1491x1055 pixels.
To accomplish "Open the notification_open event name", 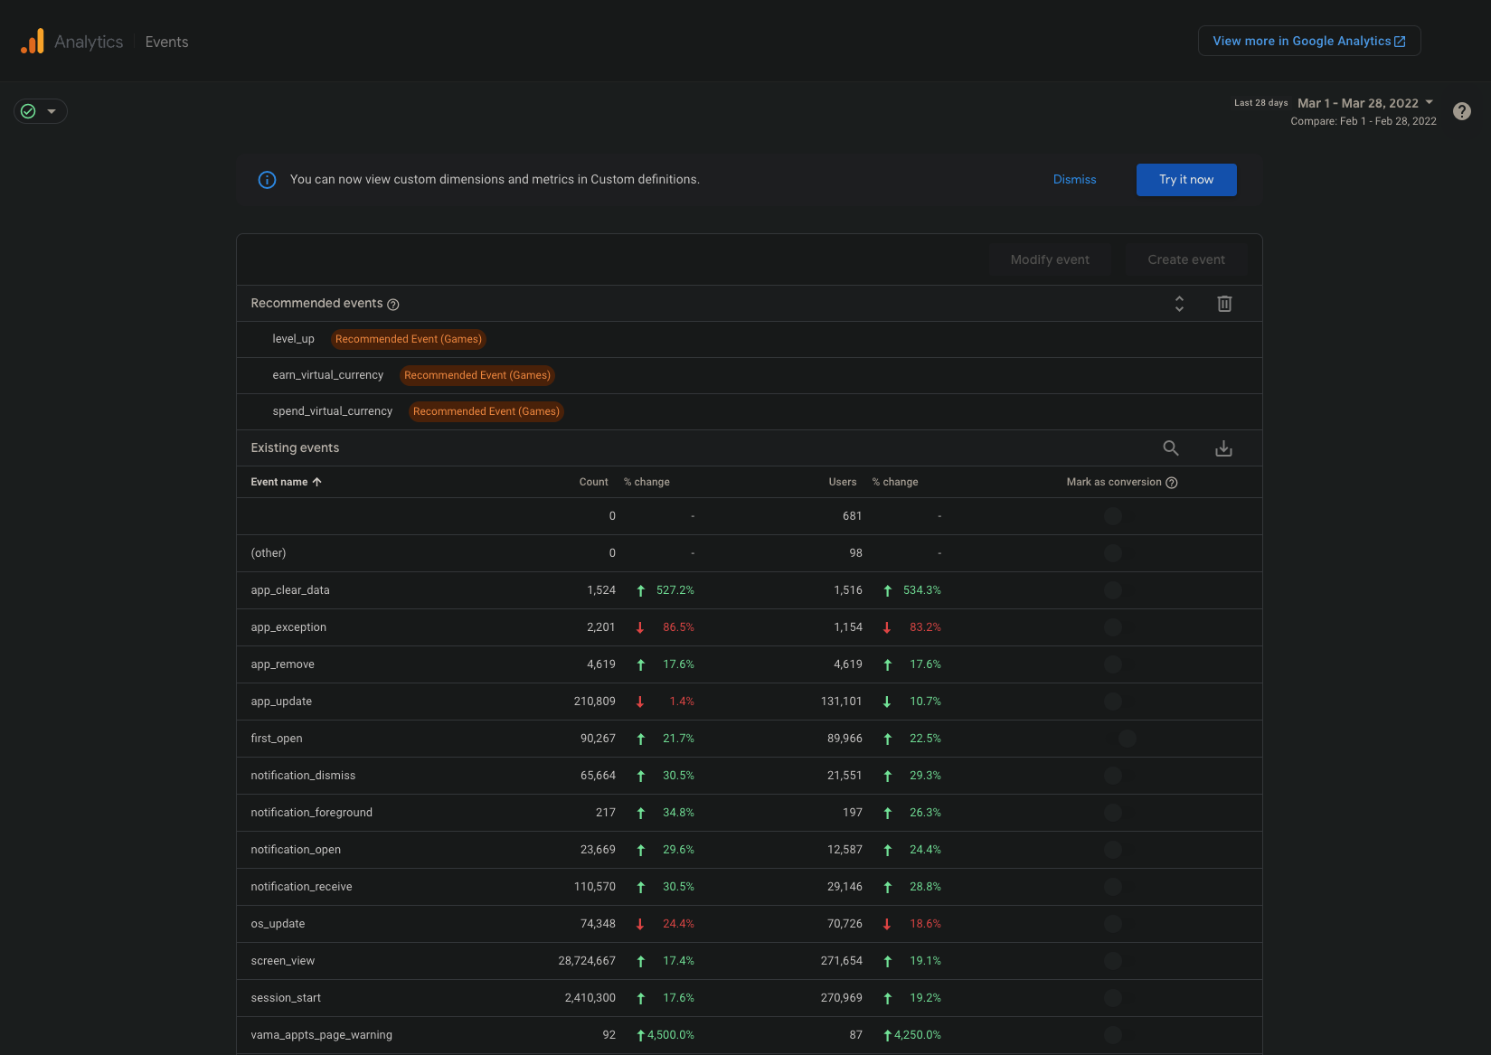I will point(296,850).
